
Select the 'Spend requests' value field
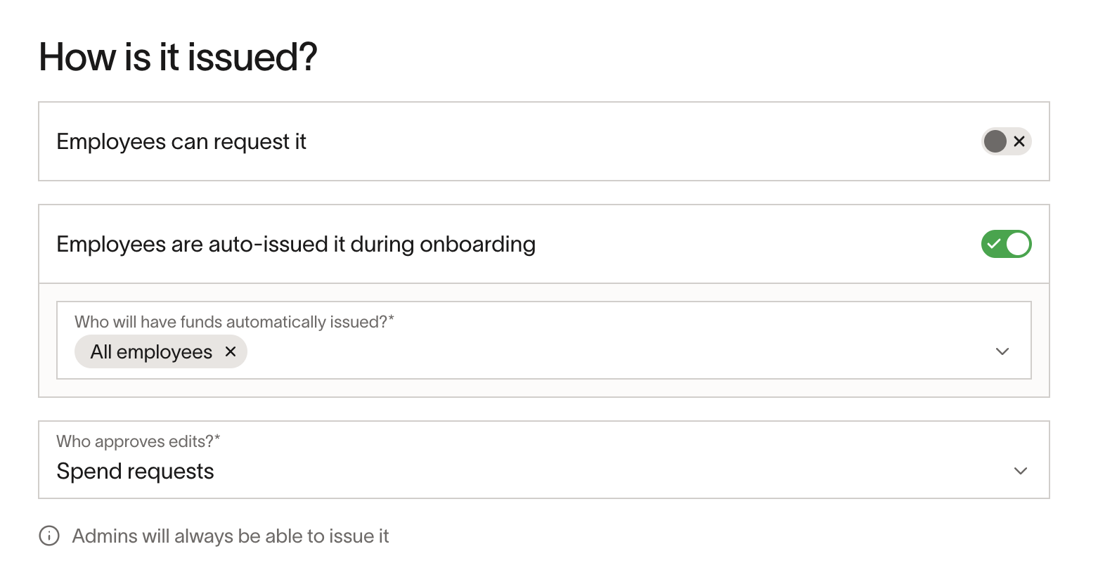[544, 460]
